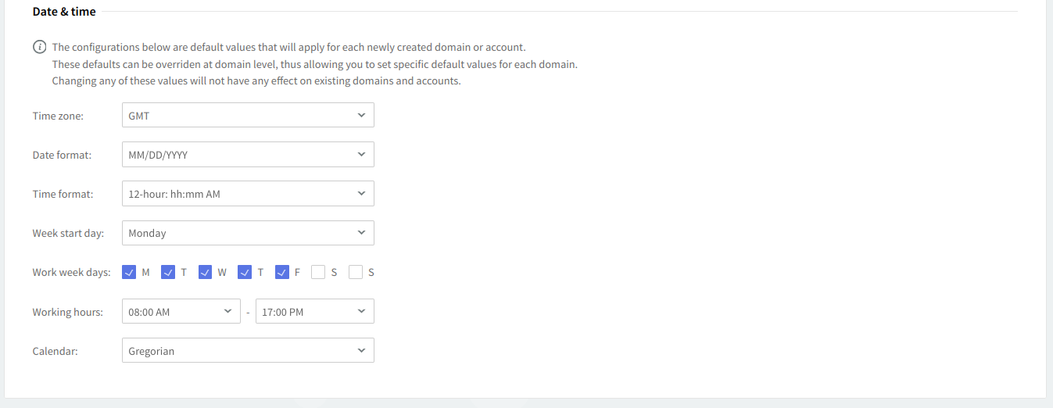Click the chevron in the 08:00 AM field

227,312
